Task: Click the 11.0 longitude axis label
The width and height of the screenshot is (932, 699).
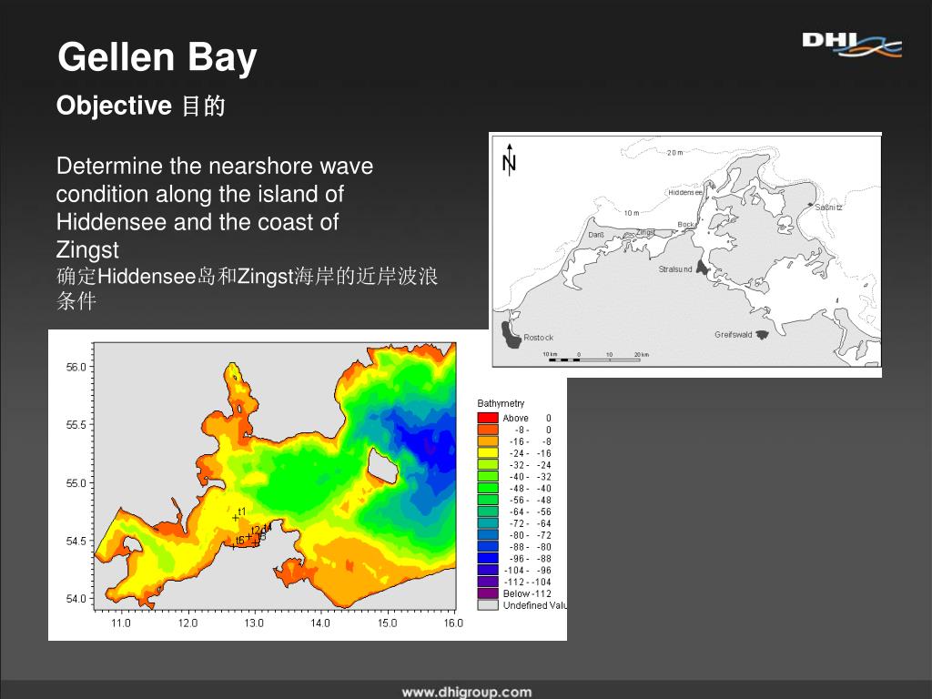Action: point(121,623)
